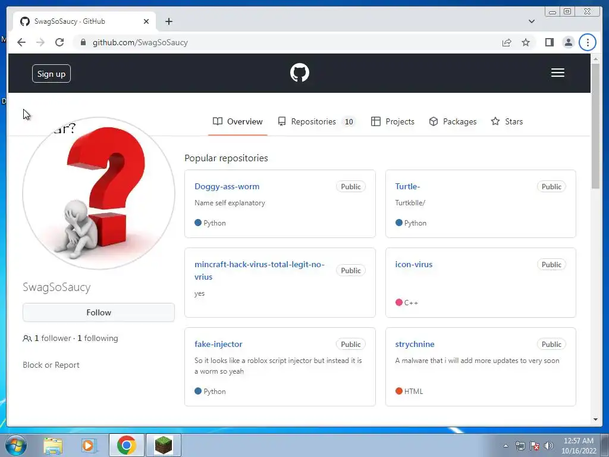609x457 pixels.
Task: Click the scrollbar up arrow
Action: pyautogui.click(x=595, y=59)
